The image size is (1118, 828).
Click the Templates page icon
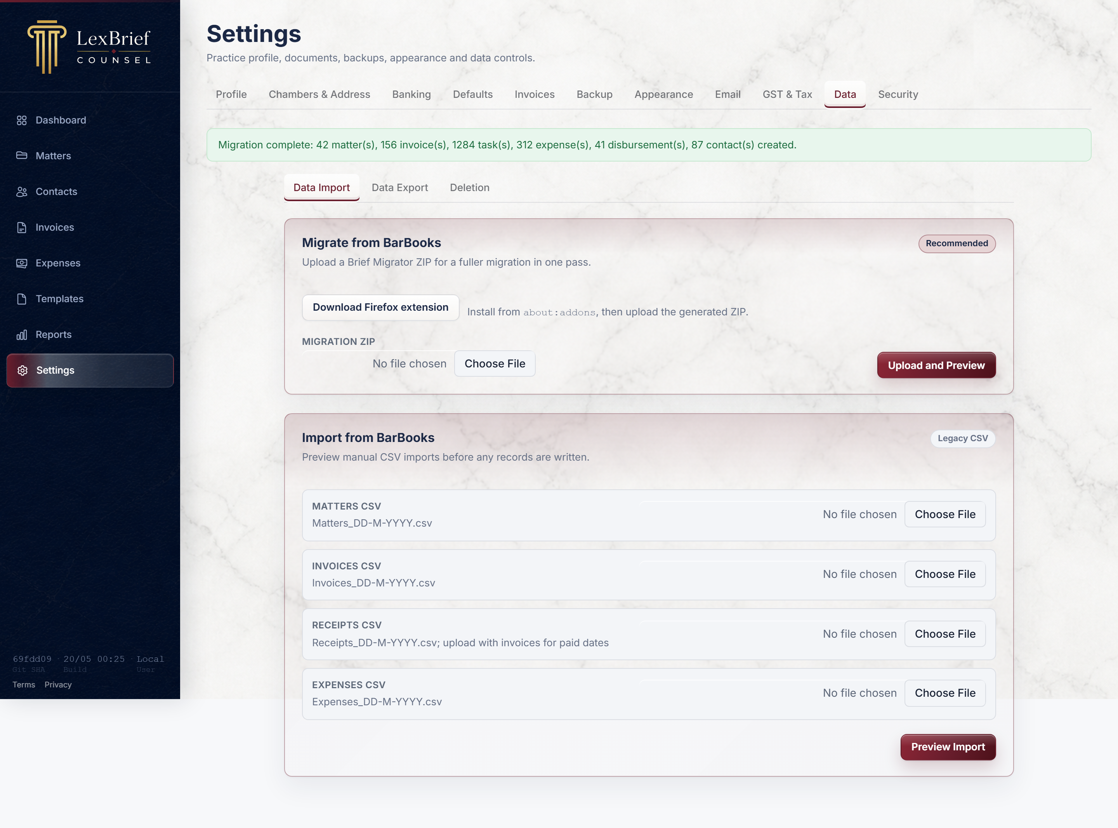(x=21, y=299)
